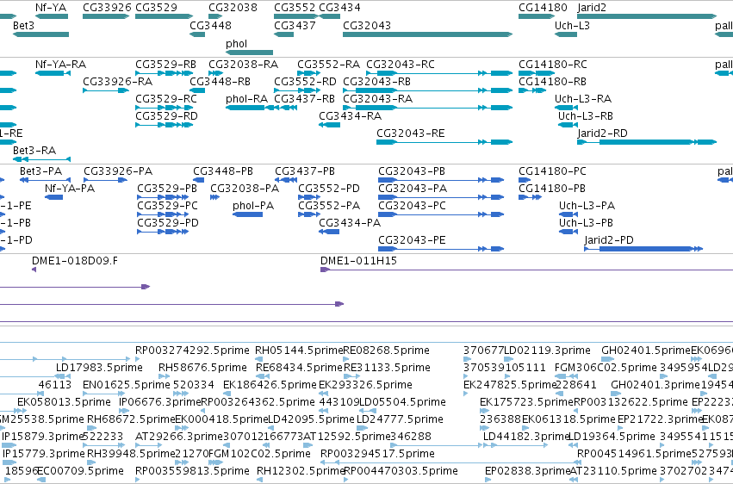The height and width of the screenshot is (484, 733).
Task: Select the long CG32043 gene bar
Action: click(x=428, y=34)
